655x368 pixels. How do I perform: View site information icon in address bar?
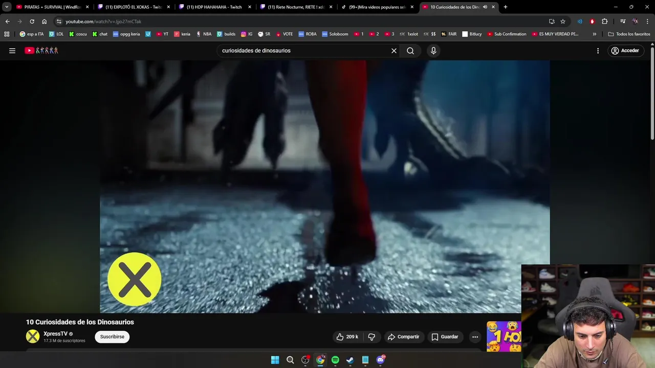[59, 21]
